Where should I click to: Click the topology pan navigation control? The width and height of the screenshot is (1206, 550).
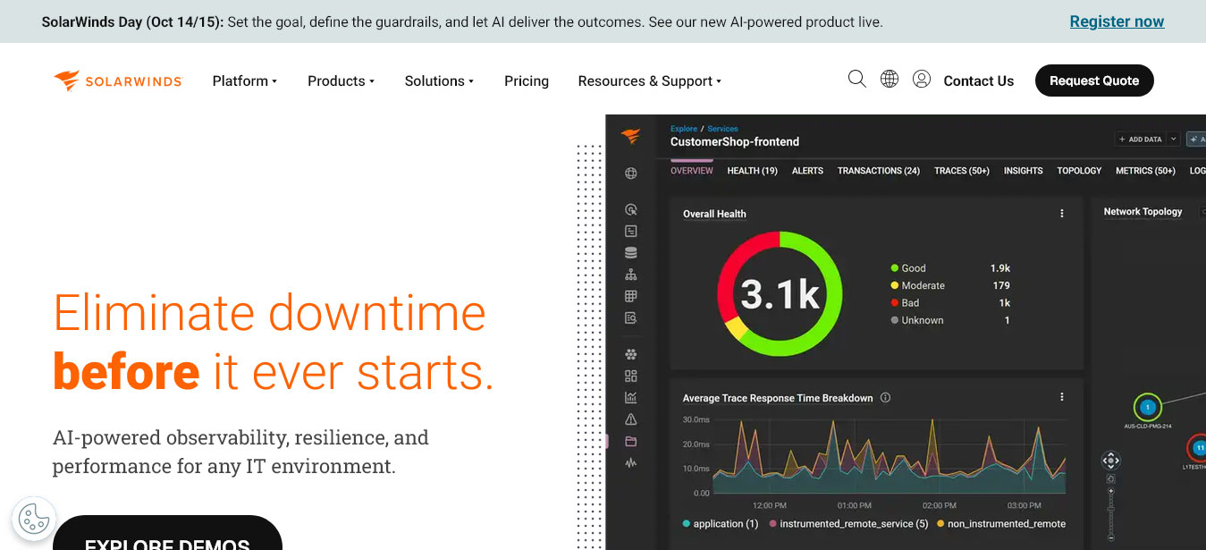click(x=1110, y=461)
